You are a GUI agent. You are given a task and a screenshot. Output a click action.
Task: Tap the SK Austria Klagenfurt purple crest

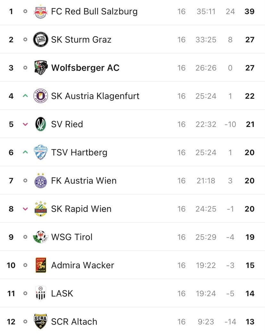(x=40, y=96)
